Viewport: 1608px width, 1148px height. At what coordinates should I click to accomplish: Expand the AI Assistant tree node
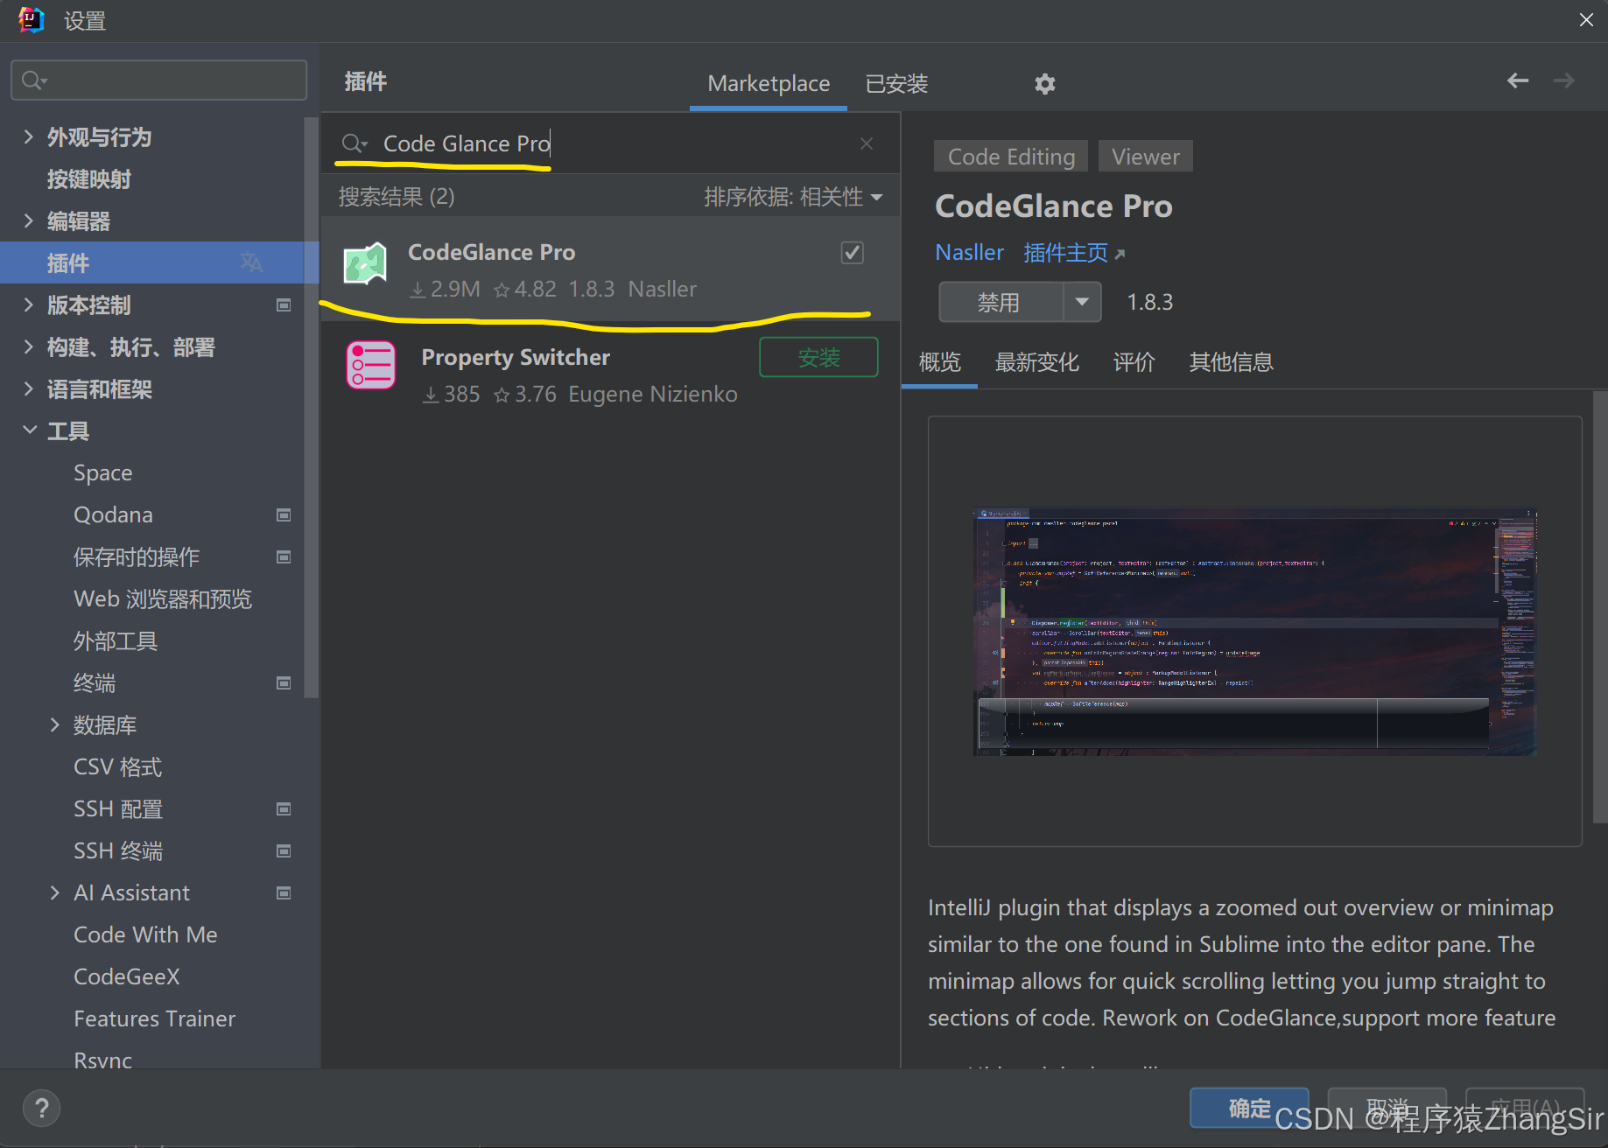coord(55,892)
